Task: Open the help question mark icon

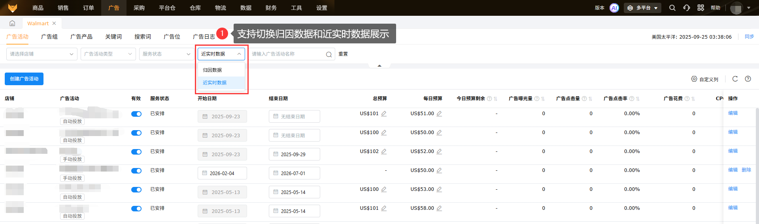Action: click(x=748, y=79)
